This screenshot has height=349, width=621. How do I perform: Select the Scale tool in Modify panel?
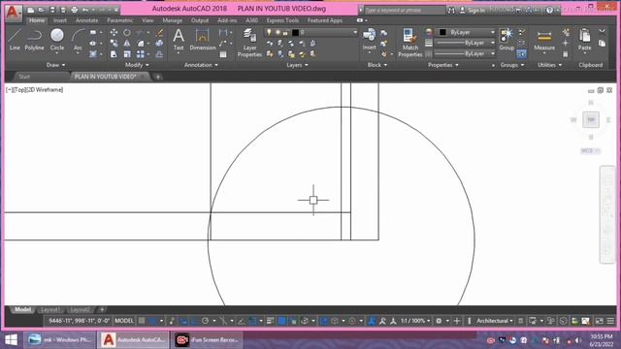coord(127,54)
